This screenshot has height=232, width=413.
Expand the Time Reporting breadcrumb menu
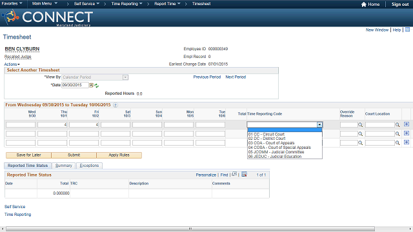(126, 4)
